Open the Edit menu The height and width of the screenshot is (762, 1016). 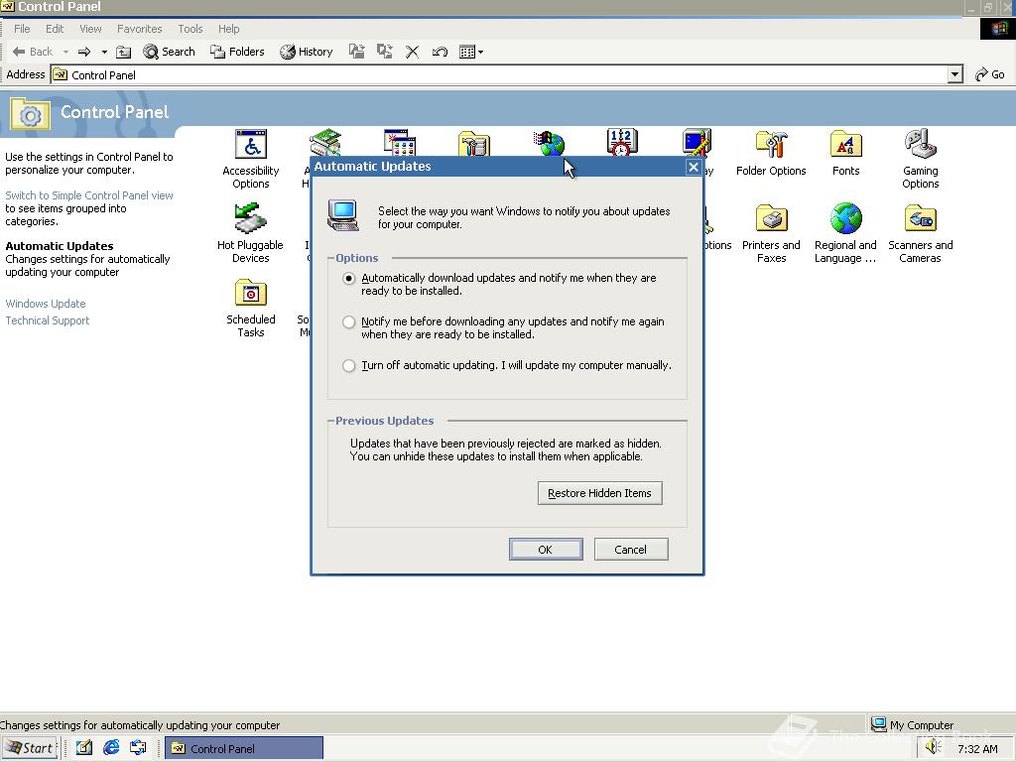[x=55, y=29]
